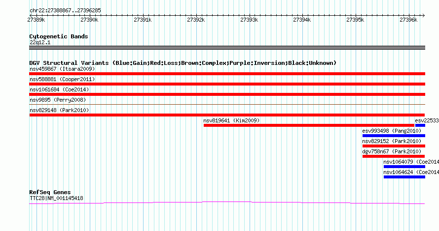
Task: Open nsv819641 (Kim2009) variant label
Action: tap(231, 120)
